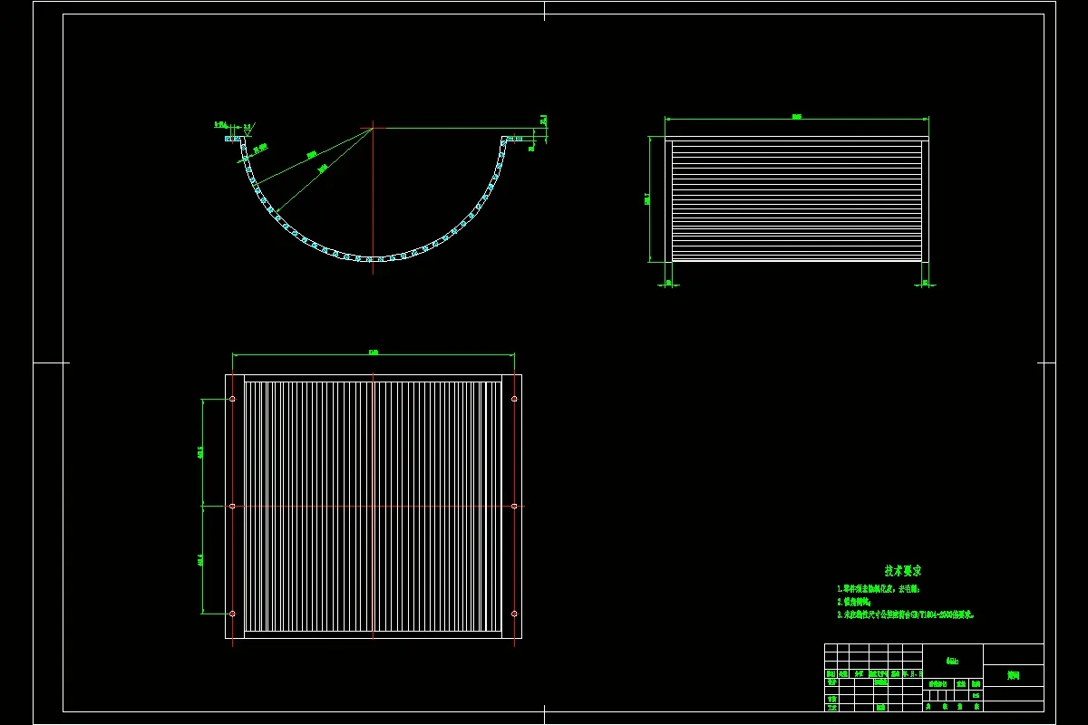Image resolution: width=1088 pixels, height=725 pixels.
Task: Select the 技术要求 heading text
Action: point(903,571)
